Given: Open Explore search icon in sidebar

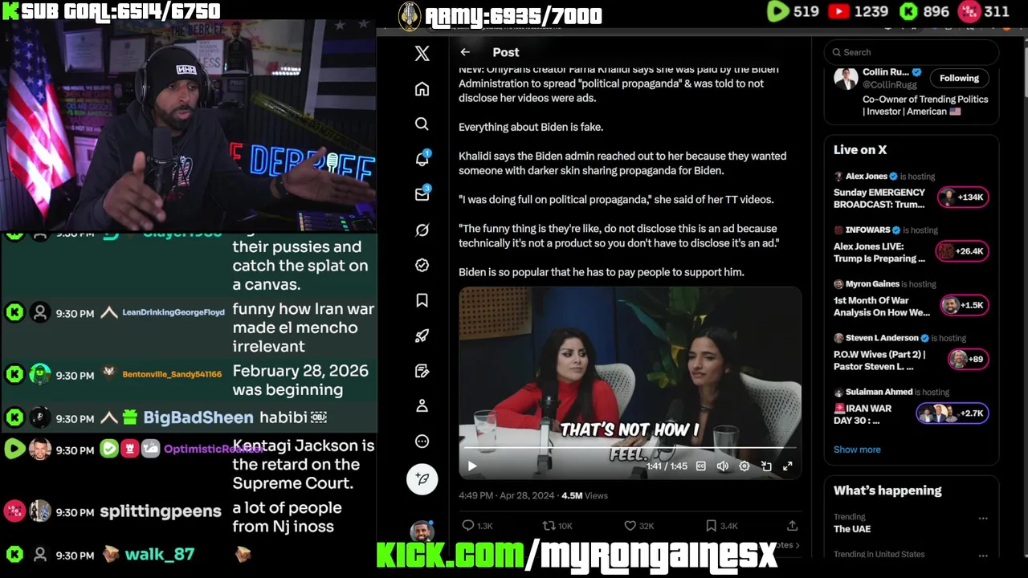Looking at the screenshot, I should tap(422, 124).
